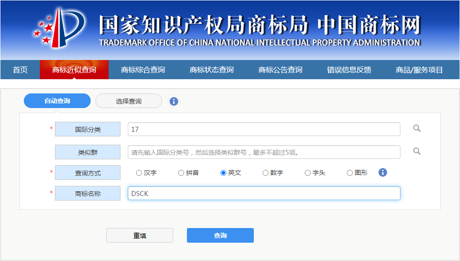Select the 数字 query method radio
The image size is (460, 261).
[x=265, y=173]
